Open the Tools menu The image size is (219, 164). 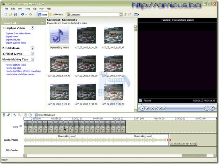point(28,9)
